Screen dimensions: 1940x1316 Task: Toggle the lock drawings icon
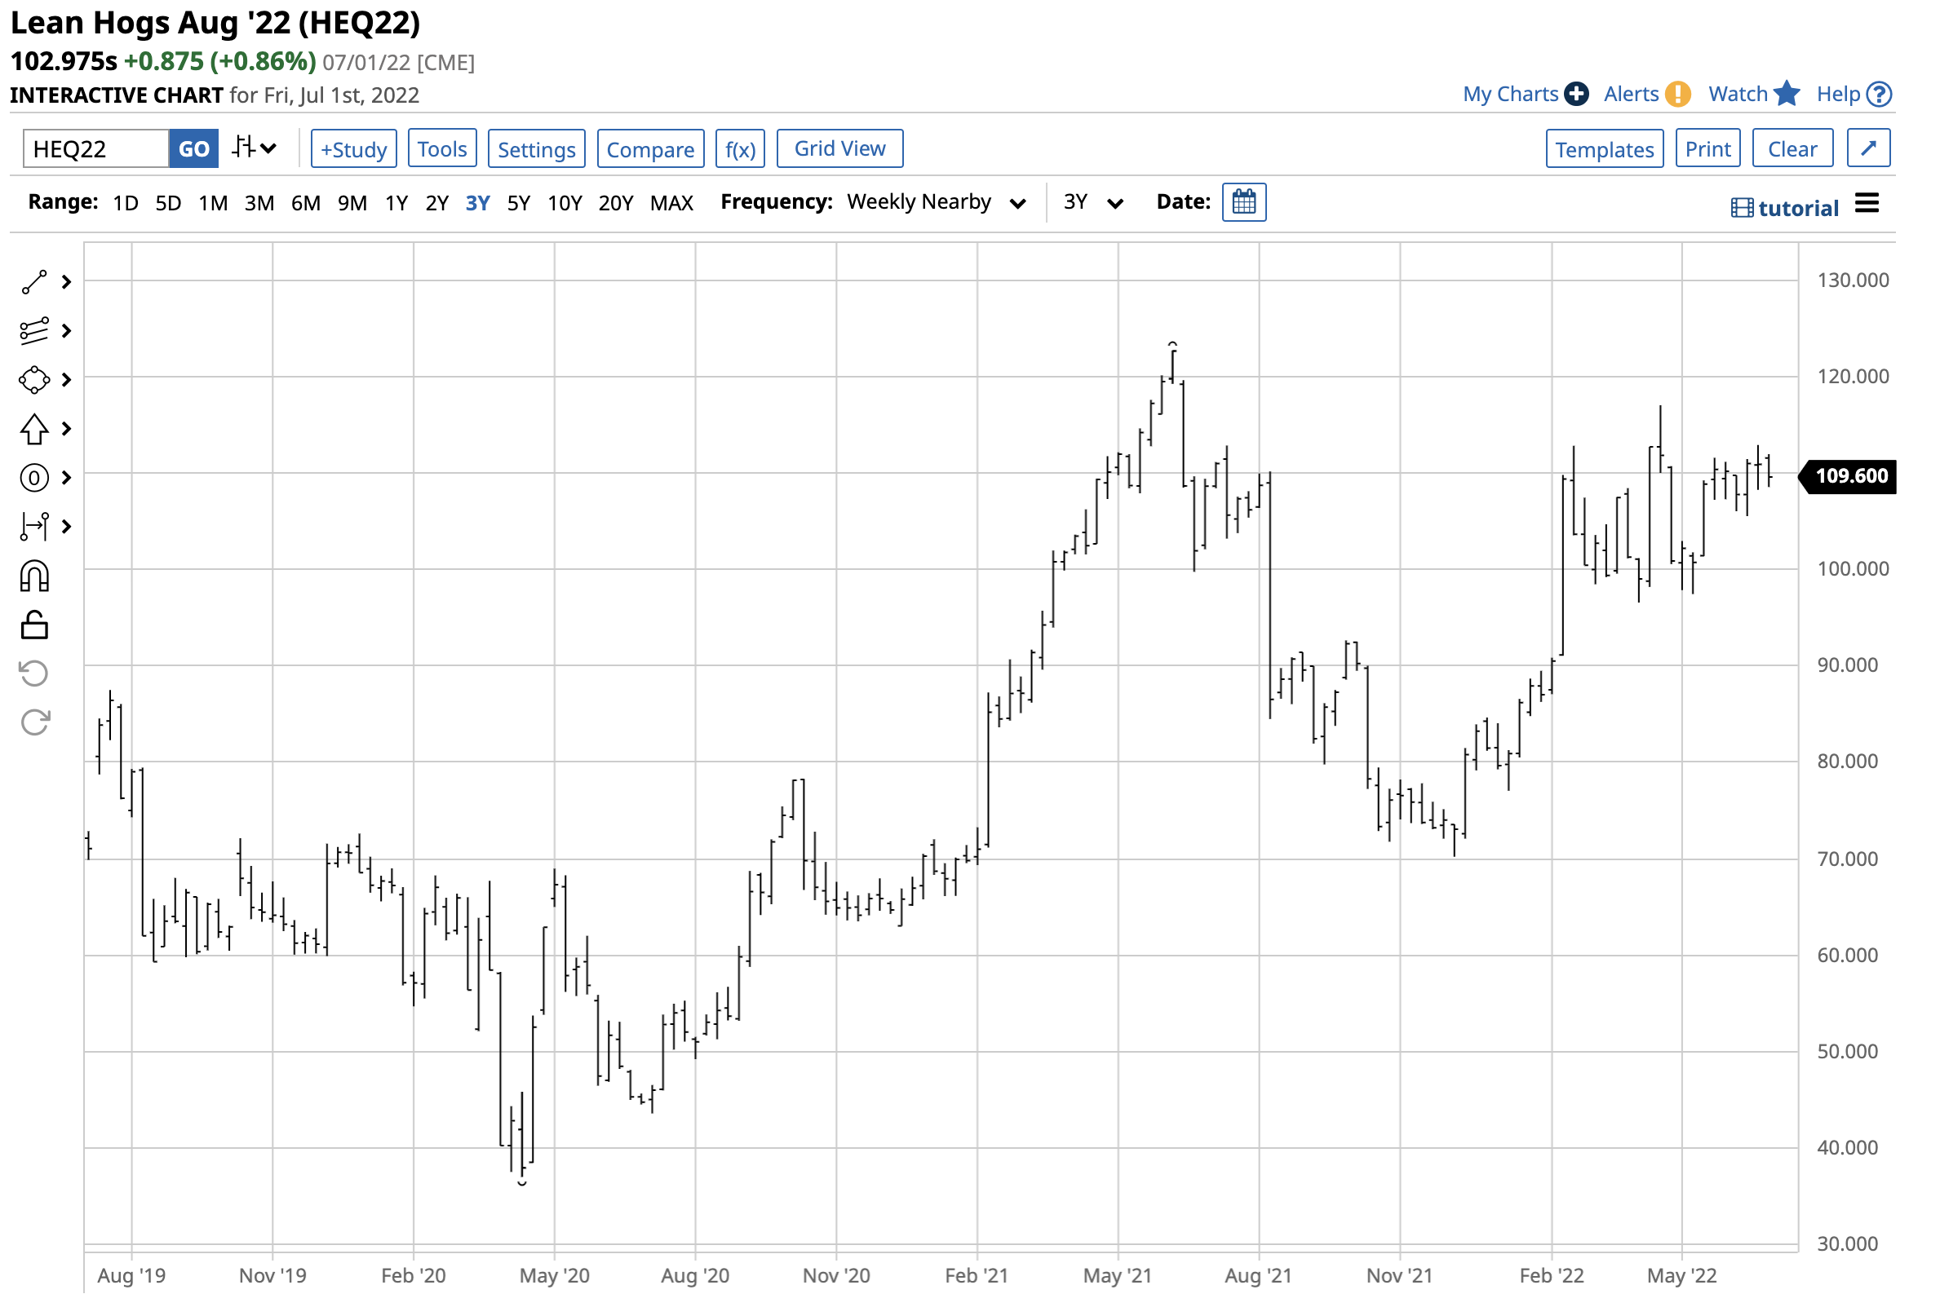34,625
